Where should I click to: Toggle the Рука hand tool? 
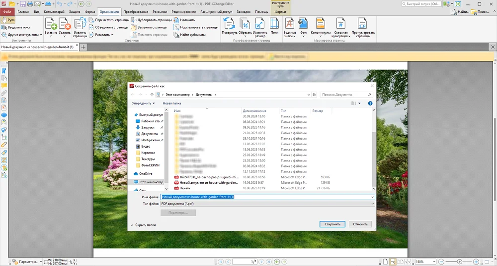pos(8,20)
